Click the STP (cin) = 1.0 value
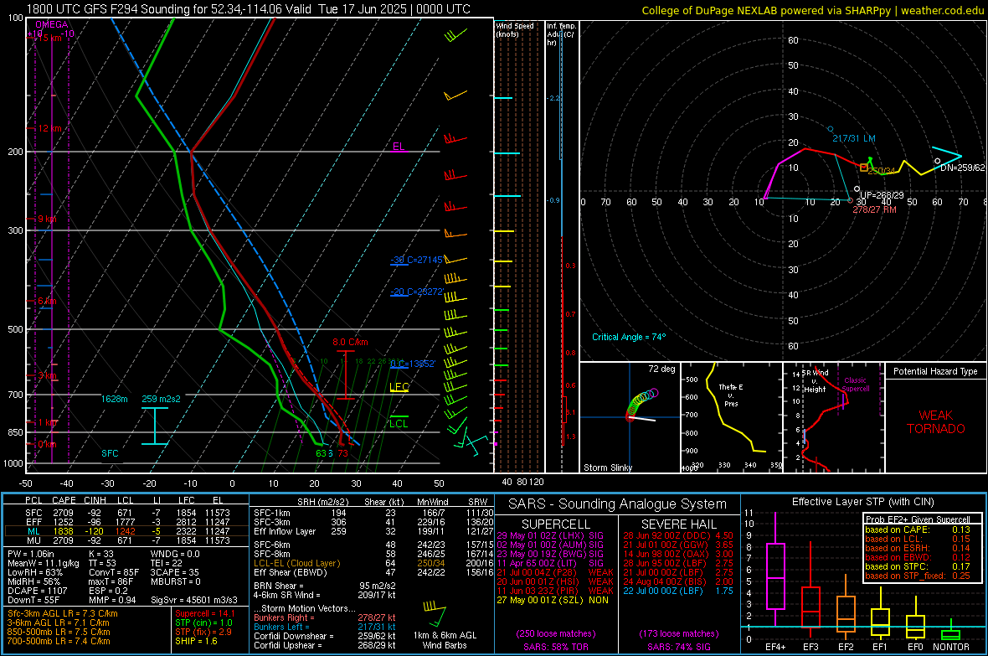This screenshot has width=988, height=656. click(203, 622)
